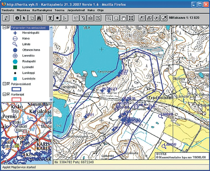Activate the zoom in magnifier
Image resolution: width=210 pixels, height=171 pixels.
pos(109,18)
